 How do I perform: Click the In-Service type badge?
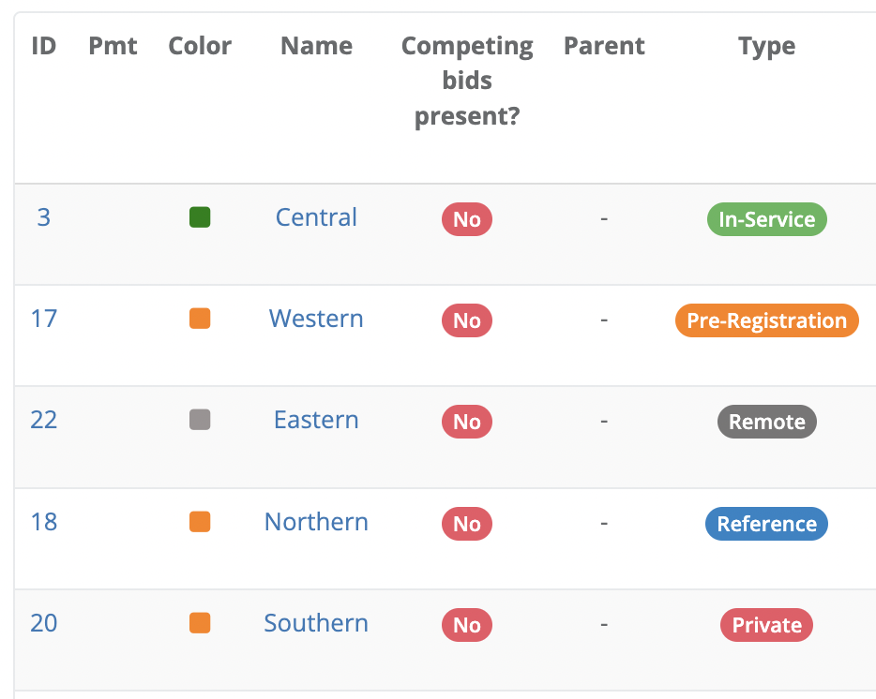pyautogui.click(x=766, y=219)
